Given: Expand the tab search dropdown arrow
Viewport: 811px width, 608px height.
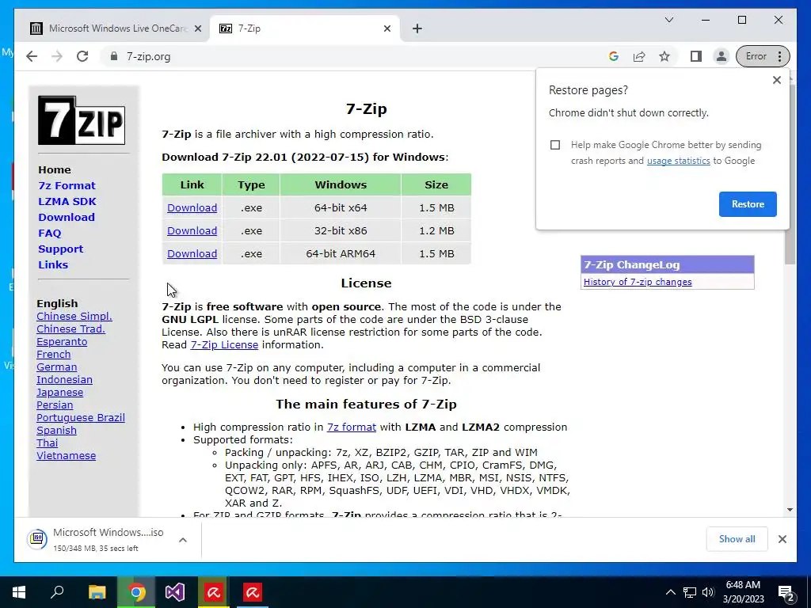Looking at the screenshot, I should (x=668, y=20).
